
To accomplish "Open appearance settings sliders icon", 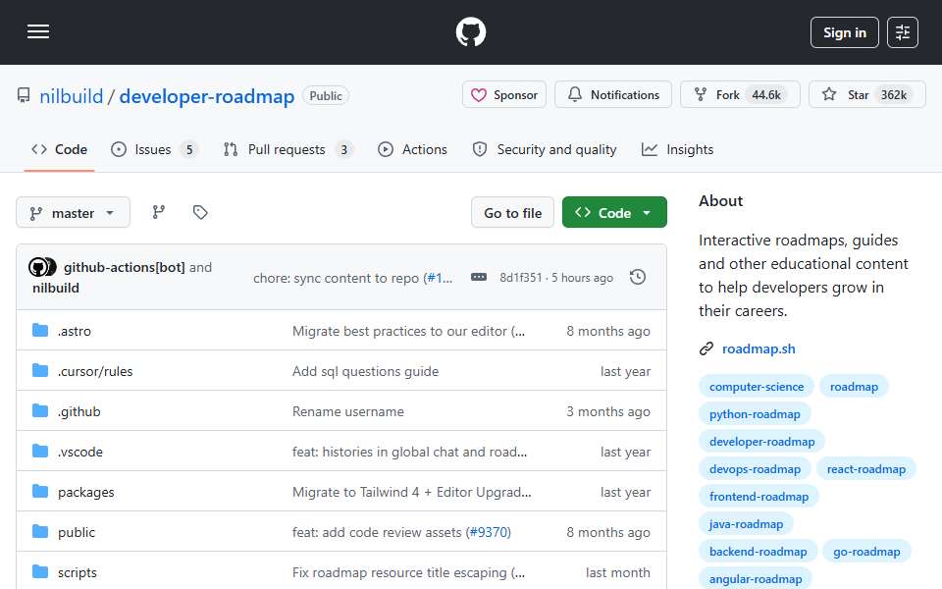I will tap(903, 32).
